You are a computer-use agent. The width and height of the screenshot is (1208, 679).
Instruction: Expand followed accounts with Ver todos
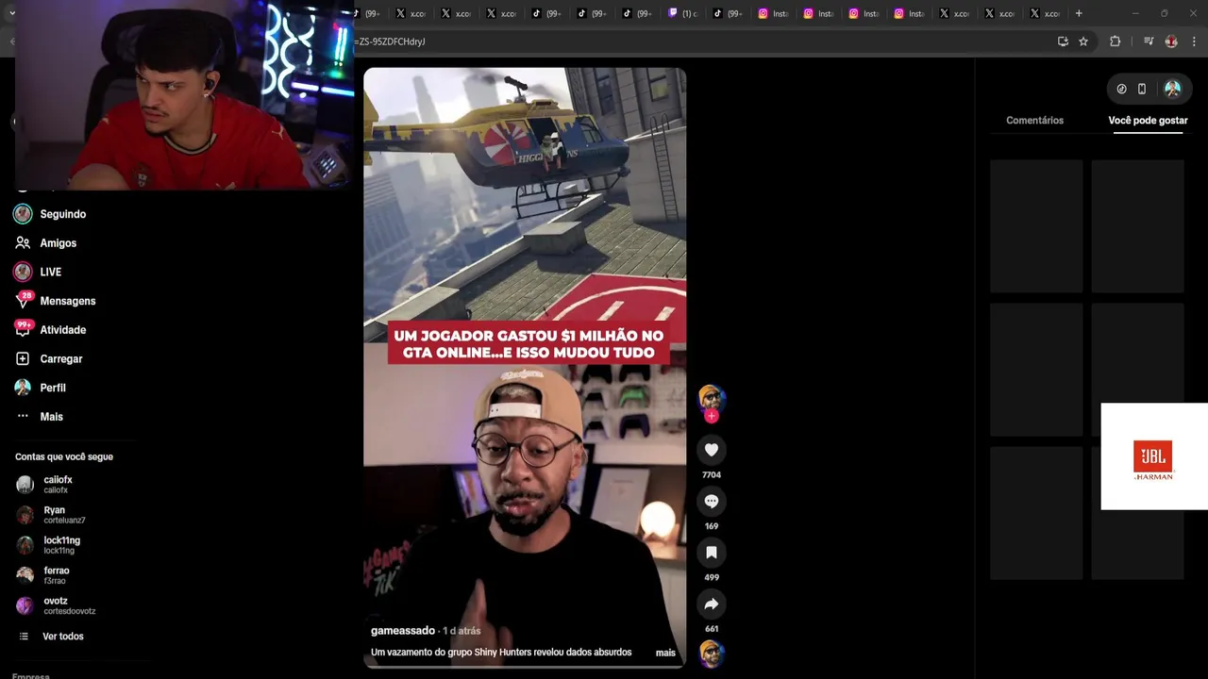click(x=51, y=637)
